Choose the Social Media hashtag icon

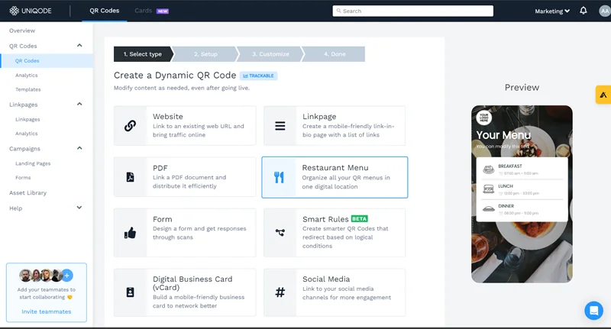point(280,292)
